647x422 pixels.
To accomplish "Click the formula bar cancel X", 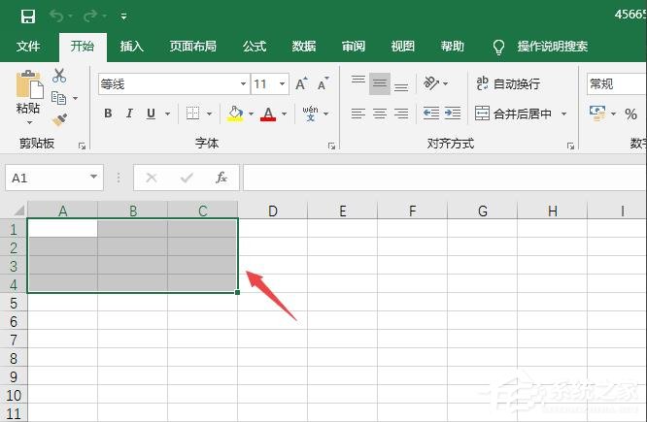I will click(x=152, y=178).
